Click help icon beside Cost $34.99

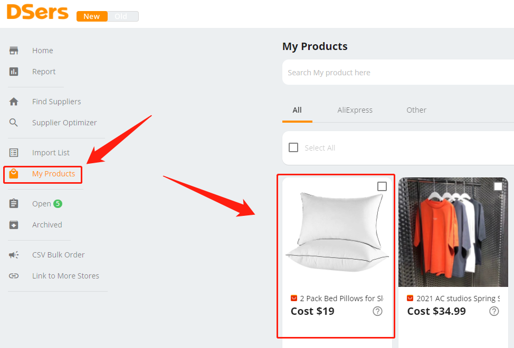click(494, 311)
